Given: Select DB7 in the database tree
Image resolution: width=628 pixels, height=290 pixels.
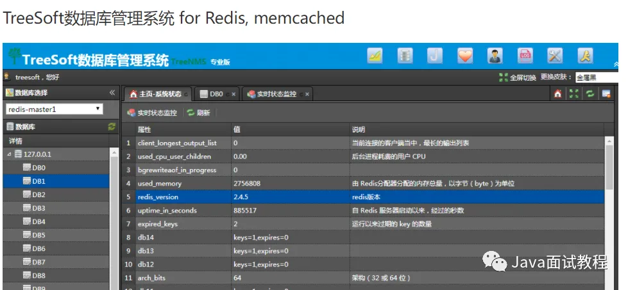Looking at the screenshot, I should coord(39,262).
